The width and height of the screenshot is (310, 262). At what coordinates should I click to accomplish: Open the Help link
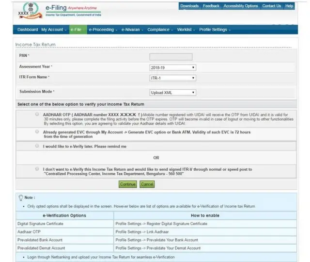tap(289, 6)
